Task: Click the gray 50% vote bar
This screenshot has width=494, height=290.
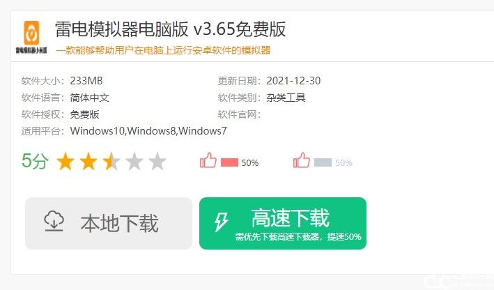Action: point(323,162)
